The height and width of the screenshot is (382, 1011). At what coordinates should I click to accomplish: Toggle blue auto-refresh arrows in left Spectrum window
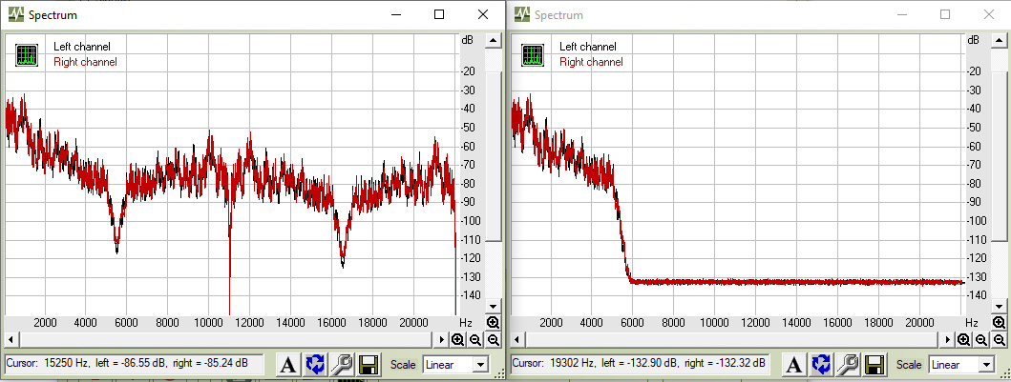pos(315,365)
